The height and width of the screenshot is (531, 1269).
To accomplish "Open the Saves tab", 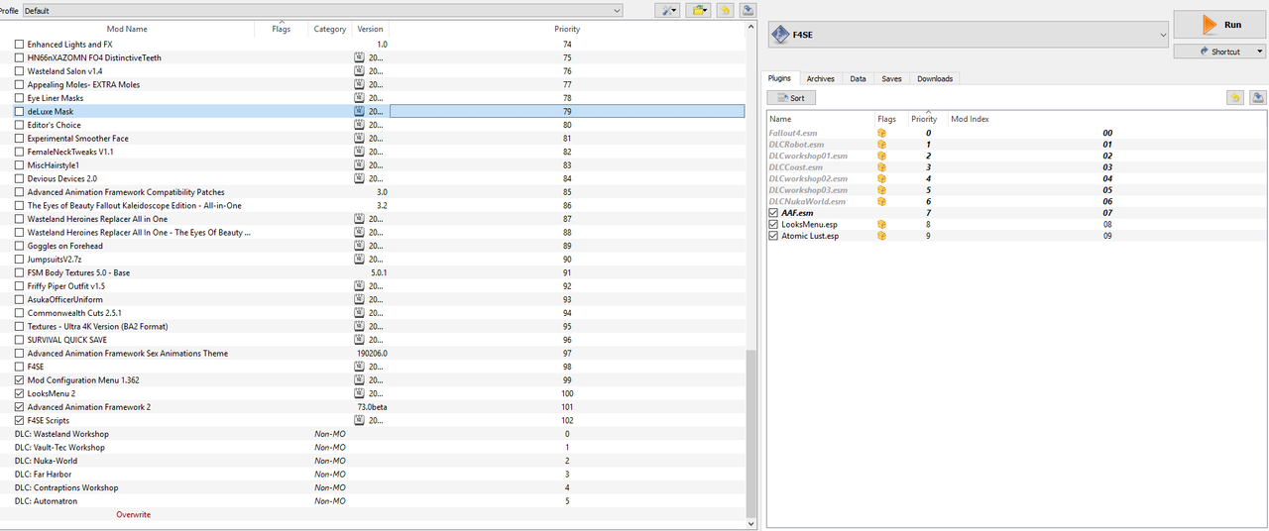I will pos(891,78).
